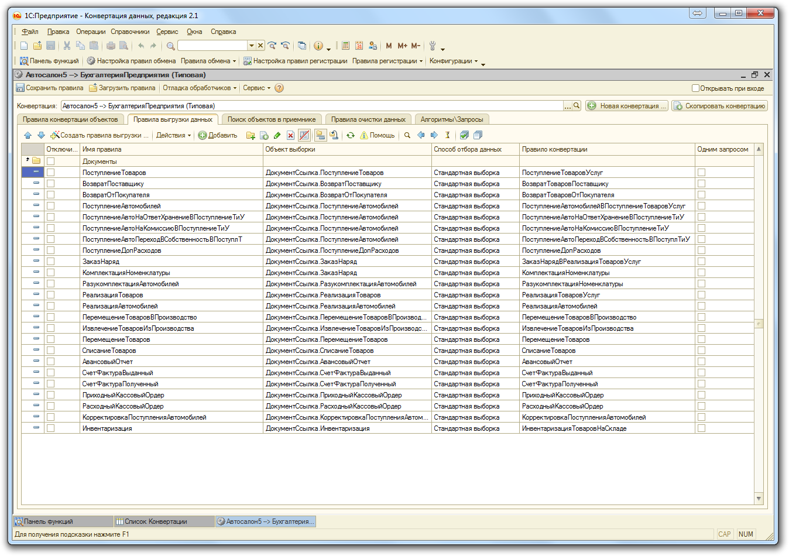Select РасходныйКассовыйОрдер rule name cell

tap(172, 406)
